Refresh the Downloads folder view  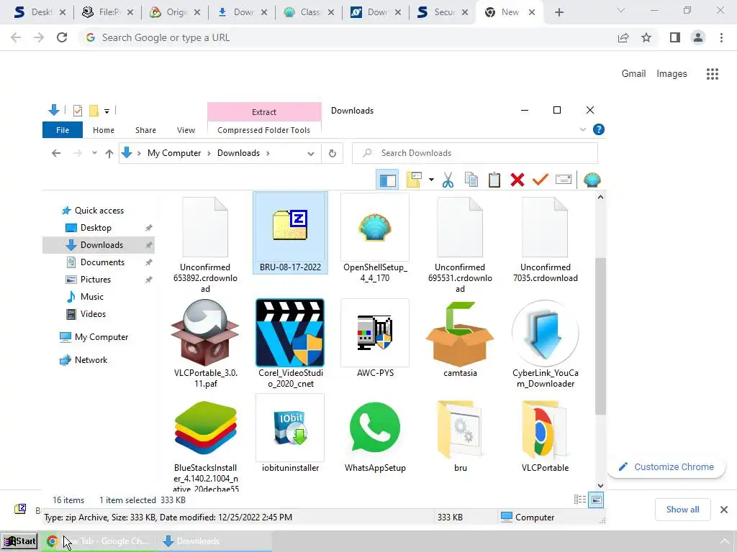[x=333, y=153]
